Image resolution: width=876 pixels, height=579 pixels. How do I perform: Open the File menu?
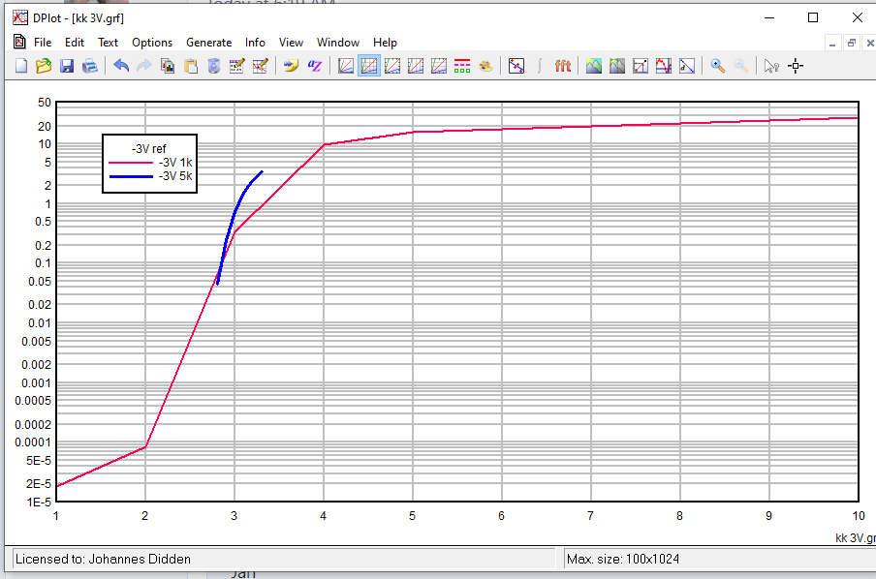point(43,43)
